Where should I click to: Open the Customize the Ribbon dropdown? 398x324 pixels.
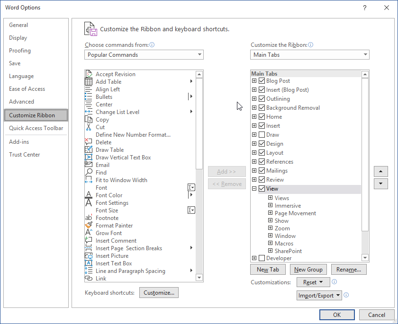310,55
